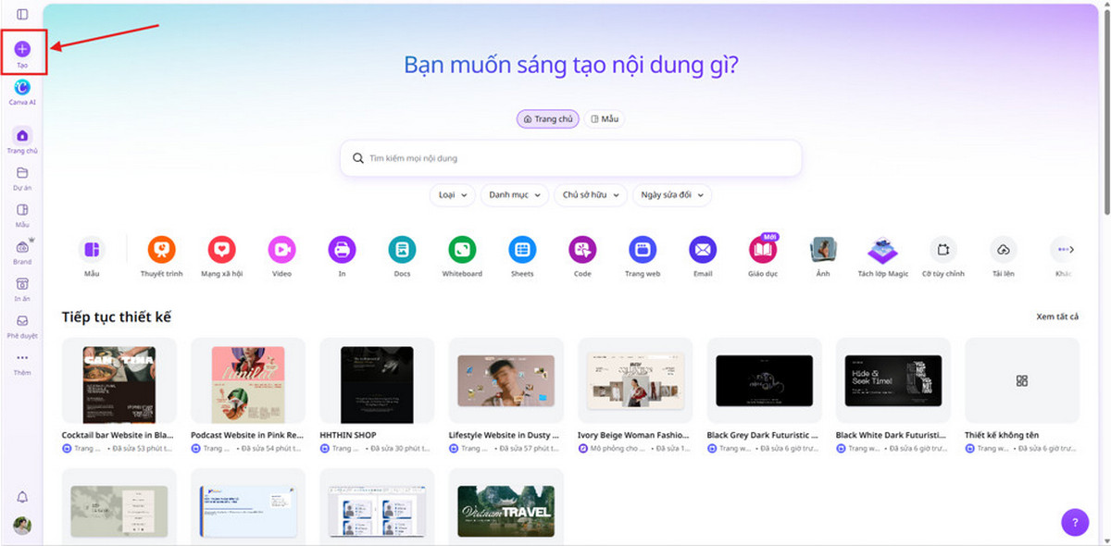Open the user profile avatar

pos(22,526)
